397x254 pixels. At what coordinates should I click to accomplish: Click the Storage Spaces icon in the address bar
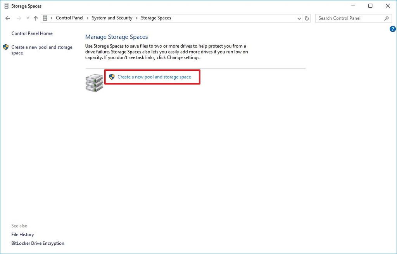(45, 18)
